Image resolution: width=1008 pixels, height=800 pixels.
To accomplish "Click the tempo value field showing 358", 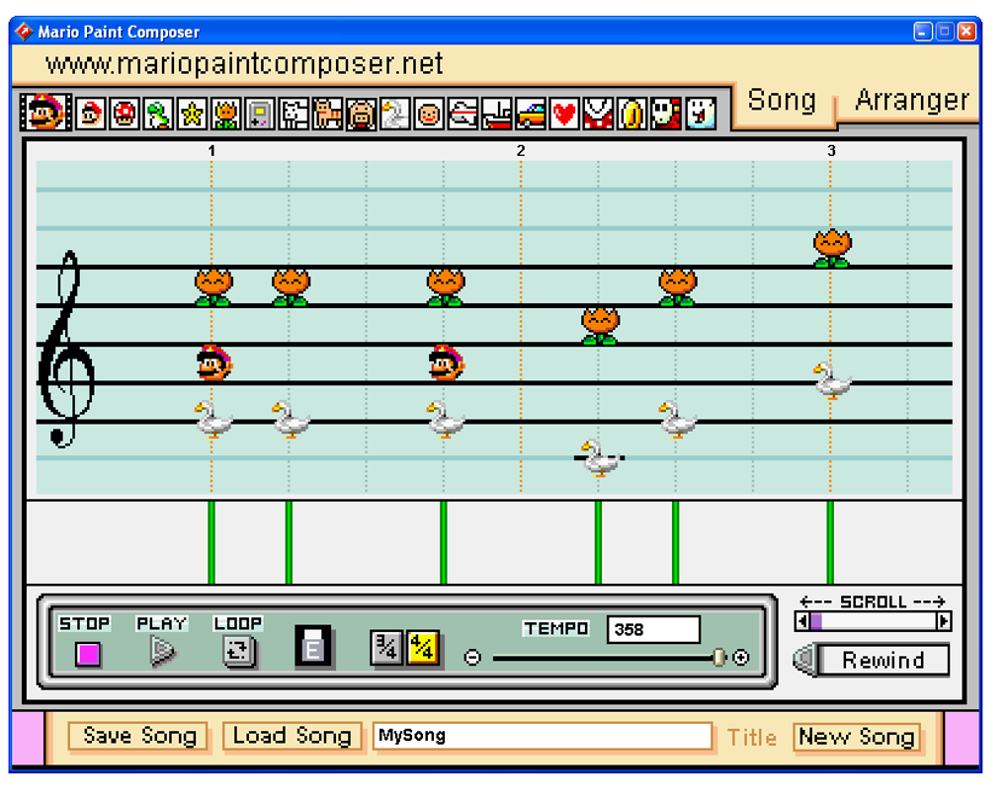I will coord(653,629).
